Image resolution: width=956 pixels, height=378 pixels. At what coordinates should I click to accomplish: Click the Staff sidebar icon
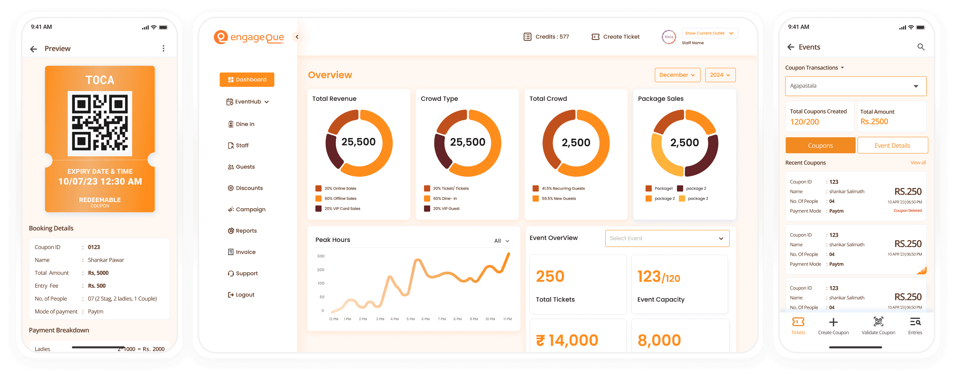pos(231,145)
